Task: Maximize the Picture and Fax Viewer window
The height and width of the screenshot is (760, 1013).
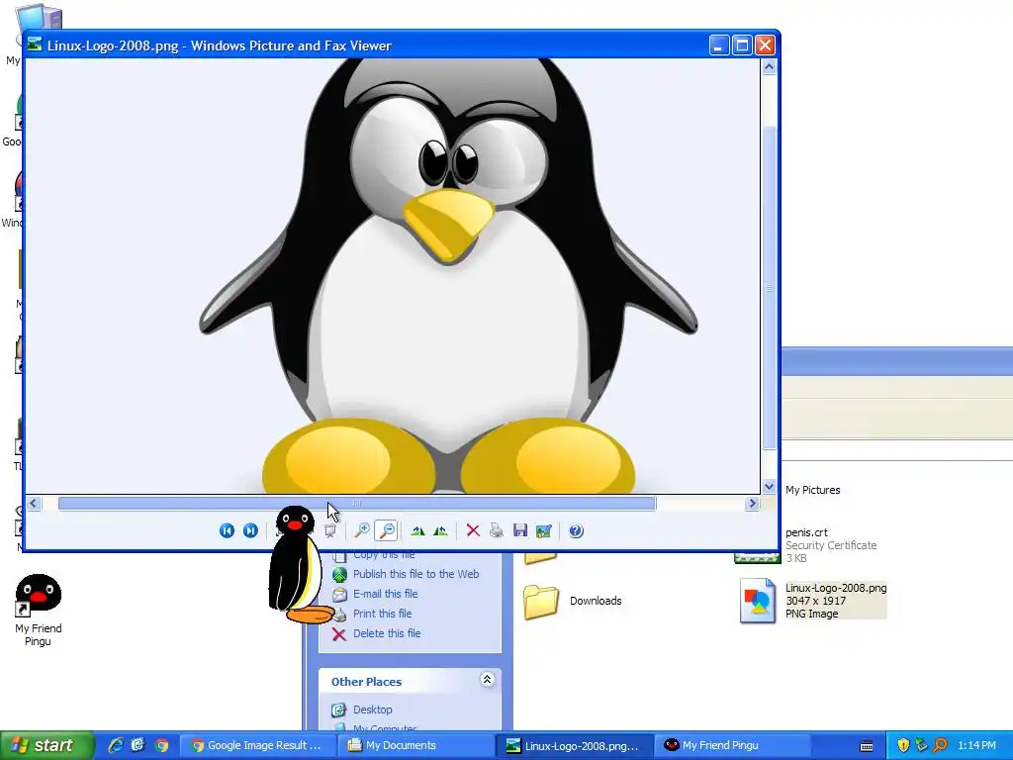Action: [x=742, y=45]
